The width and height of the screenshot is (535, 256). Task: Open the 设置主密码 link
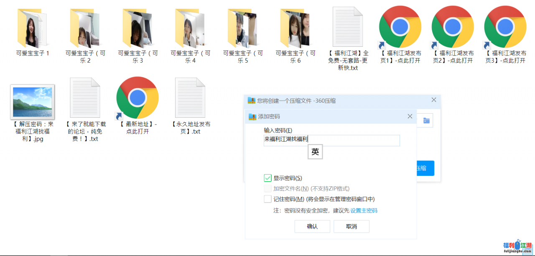pyautogui.click(x=364, y=211)
